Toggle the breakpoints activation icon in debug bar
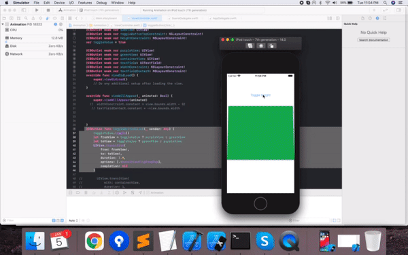 (78, 193)
